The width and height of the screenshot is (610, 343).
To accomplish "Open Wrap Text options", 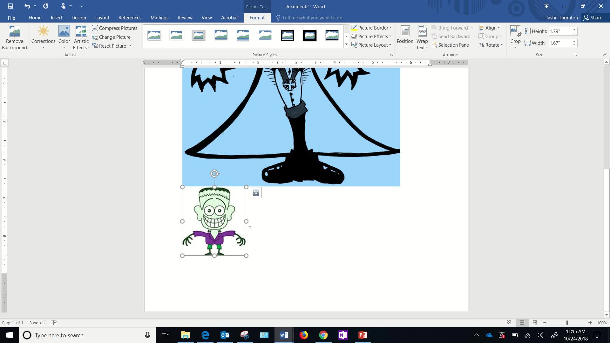I will [x=422, y=37].
